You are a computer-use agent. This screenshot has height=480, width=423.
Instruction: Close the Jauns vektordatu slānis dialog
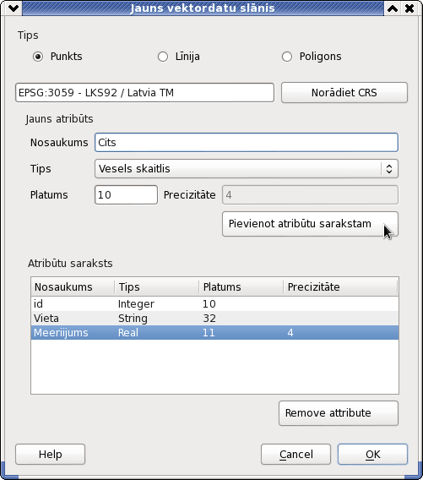click(x=409, y=8)
